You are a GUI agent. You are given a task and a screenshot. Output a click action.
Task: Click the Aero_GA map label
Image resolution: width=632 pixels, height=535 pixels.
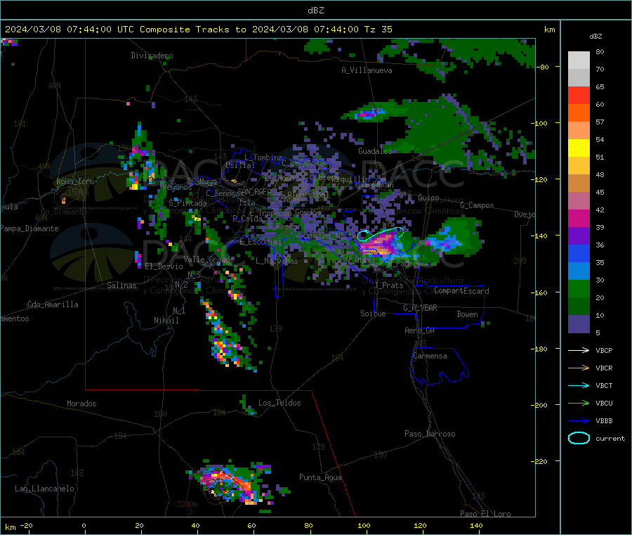coord(419,330)
